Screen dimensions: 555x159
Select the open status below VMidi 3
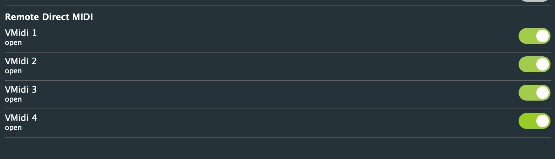13,100
